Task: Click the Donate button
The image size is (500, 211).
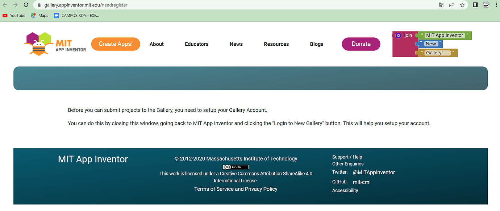Action: (x=361, y=44)
